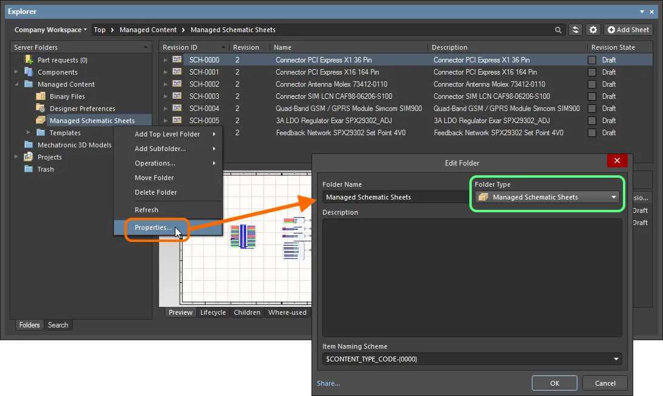Click the search magnifier icon
Viewport: 663px width, 396px height.
point(558,30)
